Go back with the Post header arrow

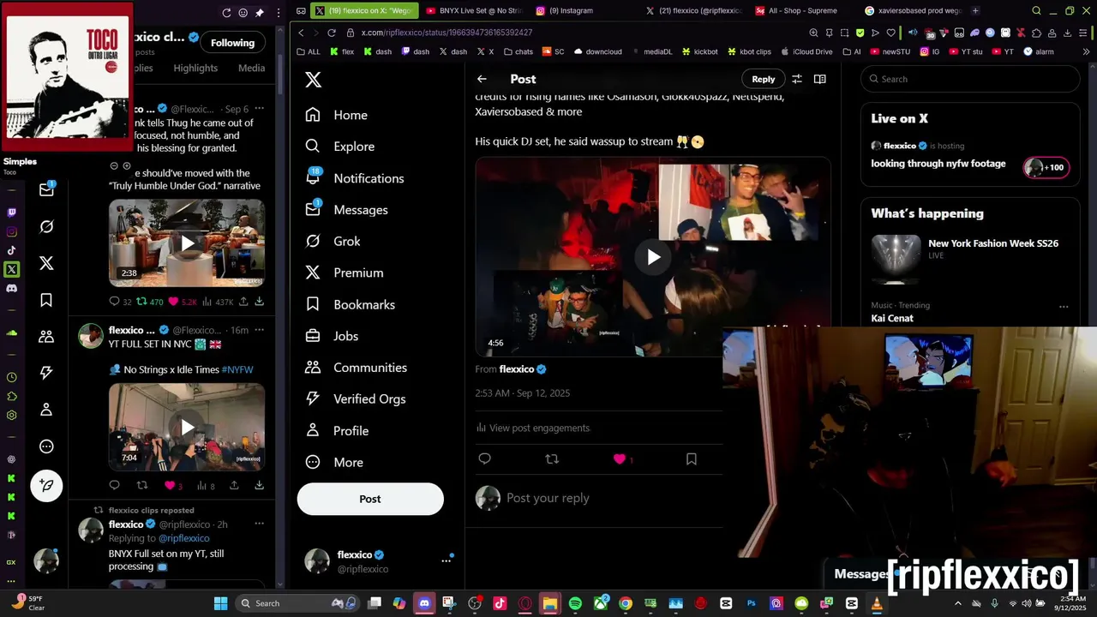(482, 79)
